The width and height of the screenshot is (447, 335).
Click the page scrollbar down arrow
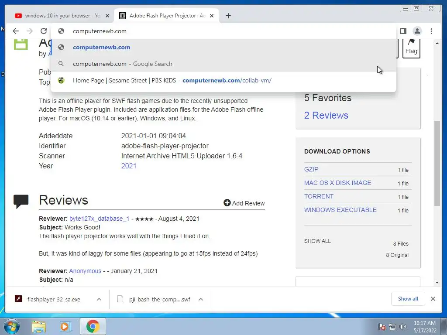point(437,283)
